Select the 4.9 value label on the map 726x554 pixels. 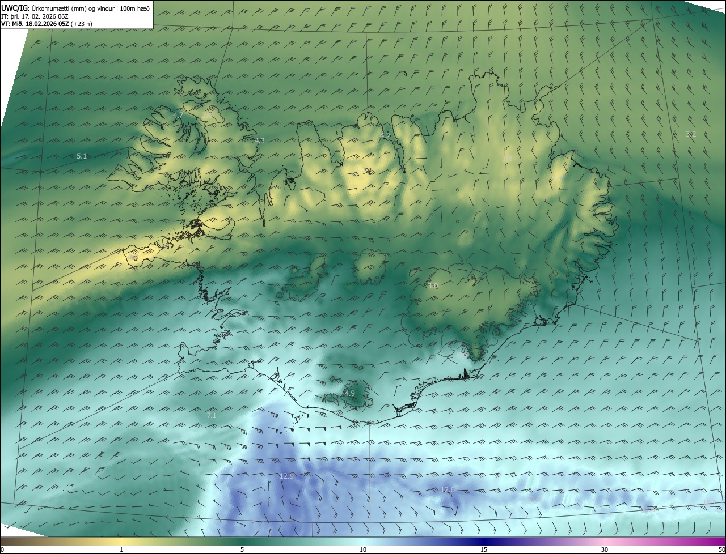point(349,393)
